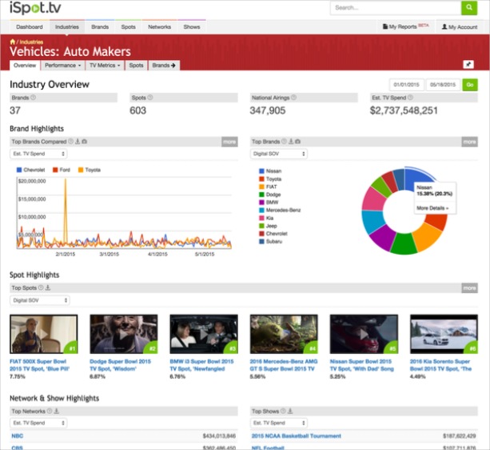The width and height of the screenshot is (490, 450).
Task: Click More Details in Nissan tooltip
Action: pos(432,208)
